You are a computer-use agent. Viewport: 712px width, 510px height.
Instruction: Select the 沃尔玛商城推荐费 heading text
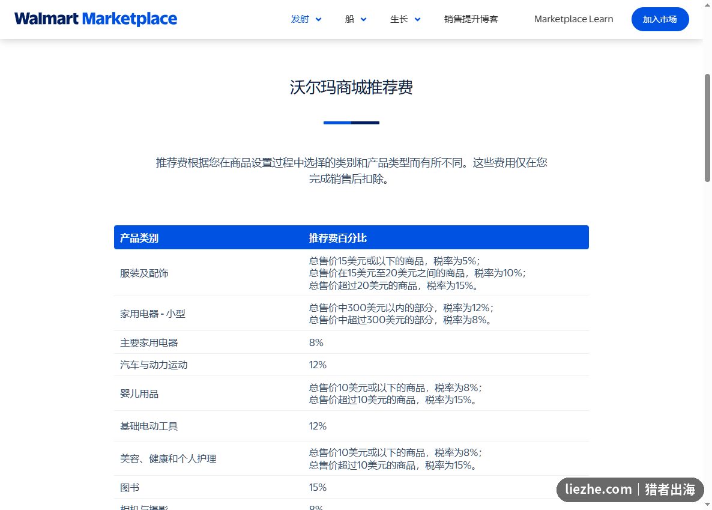(351, 87)
